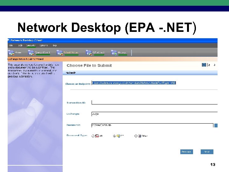Open the Submit Wizard toolbar item

67,53
